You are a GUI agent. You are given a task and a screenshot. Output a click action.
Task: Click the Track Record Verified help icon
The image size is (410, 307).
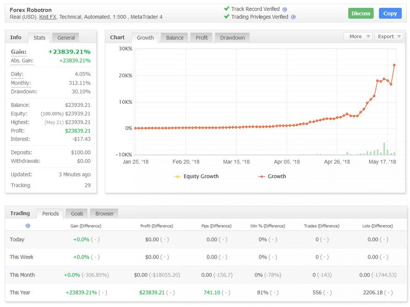(x=284, y=9)
